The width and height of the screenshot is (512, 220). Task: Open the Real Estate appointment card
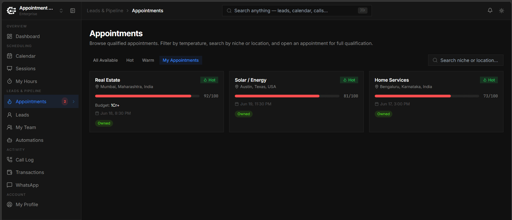[157, 102]
